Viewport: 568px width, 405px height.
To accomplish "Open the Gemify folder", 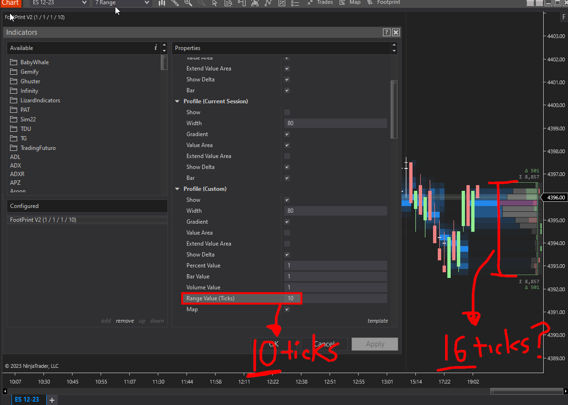I will point(24,71).
